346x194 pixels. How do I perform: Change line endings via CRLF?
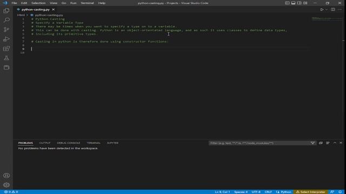(268, 192)
